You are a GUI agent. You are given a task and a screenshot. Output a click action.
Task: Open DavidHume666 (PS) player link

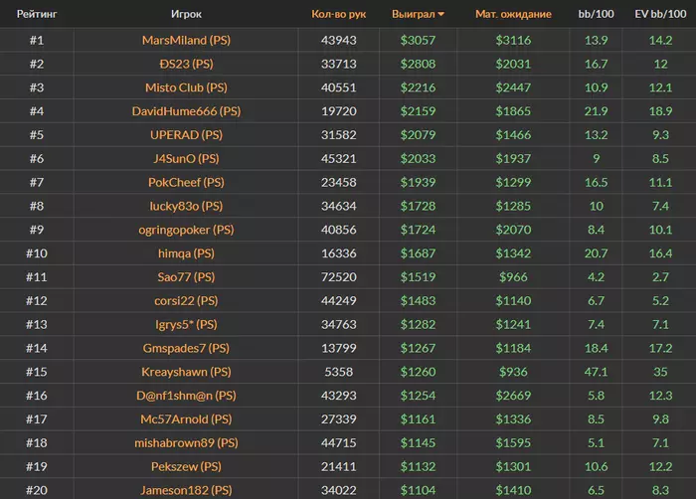(186, 111)
